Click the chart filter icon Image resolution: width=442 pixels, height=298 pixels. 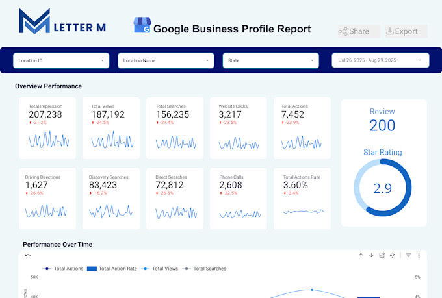point(408,255)
